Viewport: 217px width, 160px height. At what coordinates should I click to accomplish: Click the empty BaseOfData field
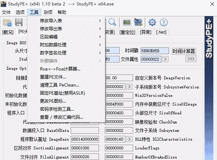85,130
